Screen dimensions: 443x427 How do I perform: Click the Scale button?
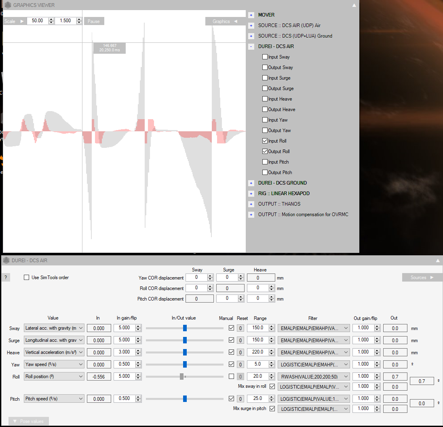[14, 21]
